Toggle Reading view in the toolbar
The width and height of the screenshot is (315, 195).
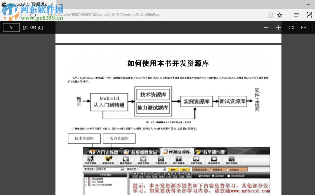click(x=270, y=14)
